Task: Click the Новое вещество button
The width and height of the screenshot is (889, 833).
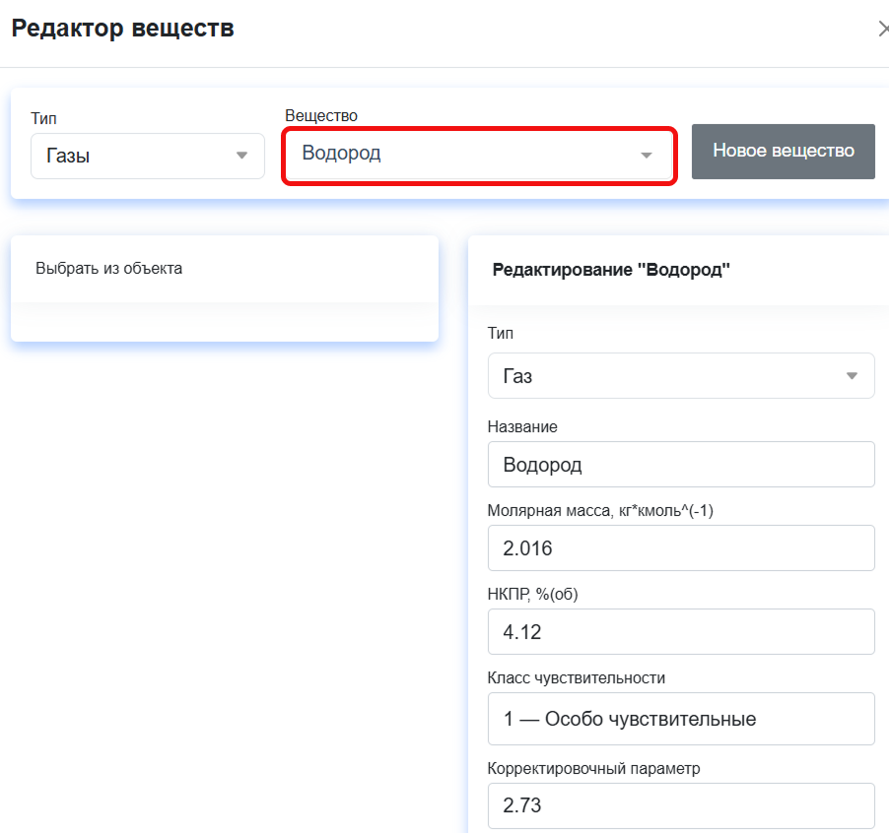Action: 783,152
